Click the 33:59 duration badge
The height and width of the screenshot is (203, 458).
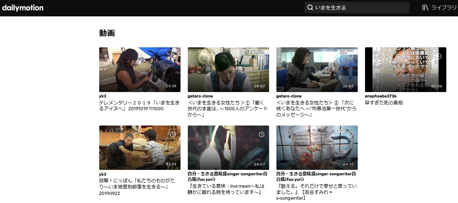click(x=171, y=164)
